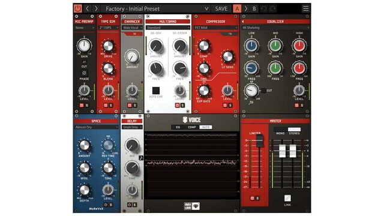Click the Space Rev Time knob
This screenshot has height=216, width=384.
click(x=108, y=145)
